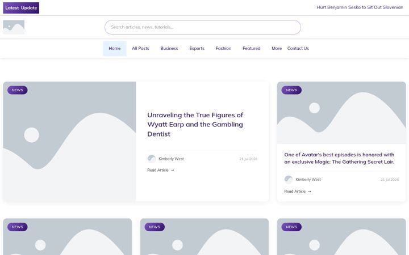Click NEWS tag on Avatar episode card
This screenshot has width=409, height=255.
[x=291, y=90]
